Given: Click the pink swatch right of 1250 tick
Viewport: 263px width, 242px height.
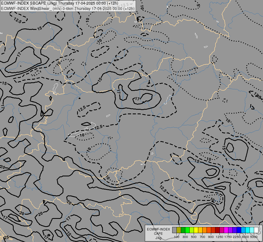Looking at the screenshot, I should click(x=222, y=230).
